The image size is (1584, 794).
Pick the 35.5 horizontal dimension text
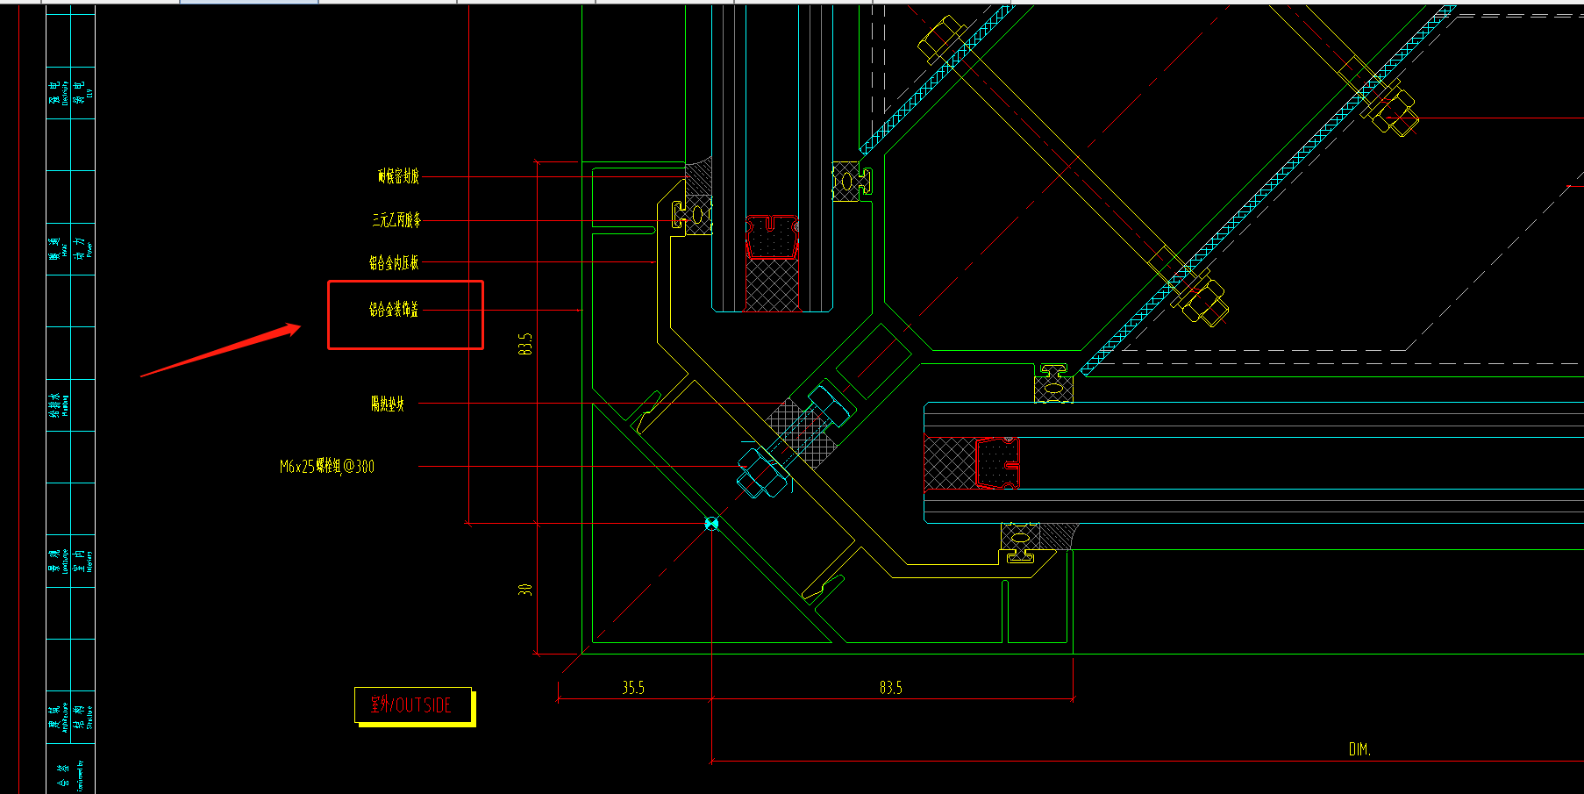click(633, 688)
